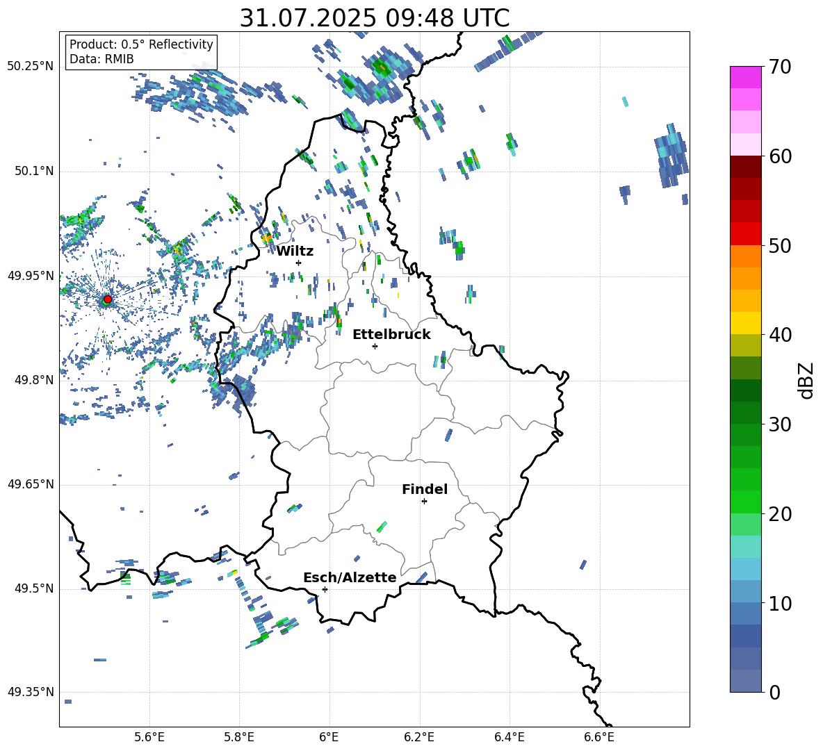
Task: Click the 49.65°N latitude label
Action: tap(31, 485)
